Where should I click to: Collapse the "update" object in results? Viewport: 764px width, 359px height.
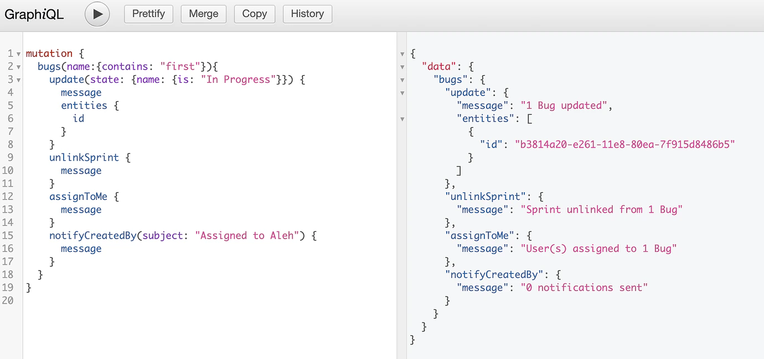[x=402, y=93]
